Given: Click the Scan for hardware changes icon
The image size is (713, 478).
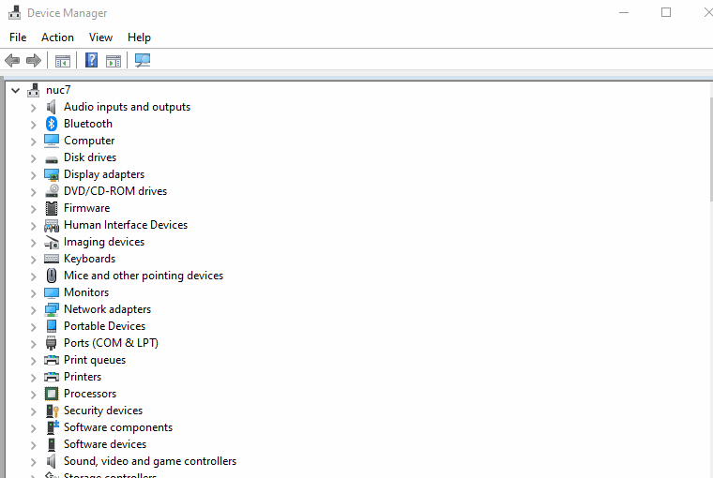Looking at the screenshot, I should pyautogui.click(x=143, y=60).
